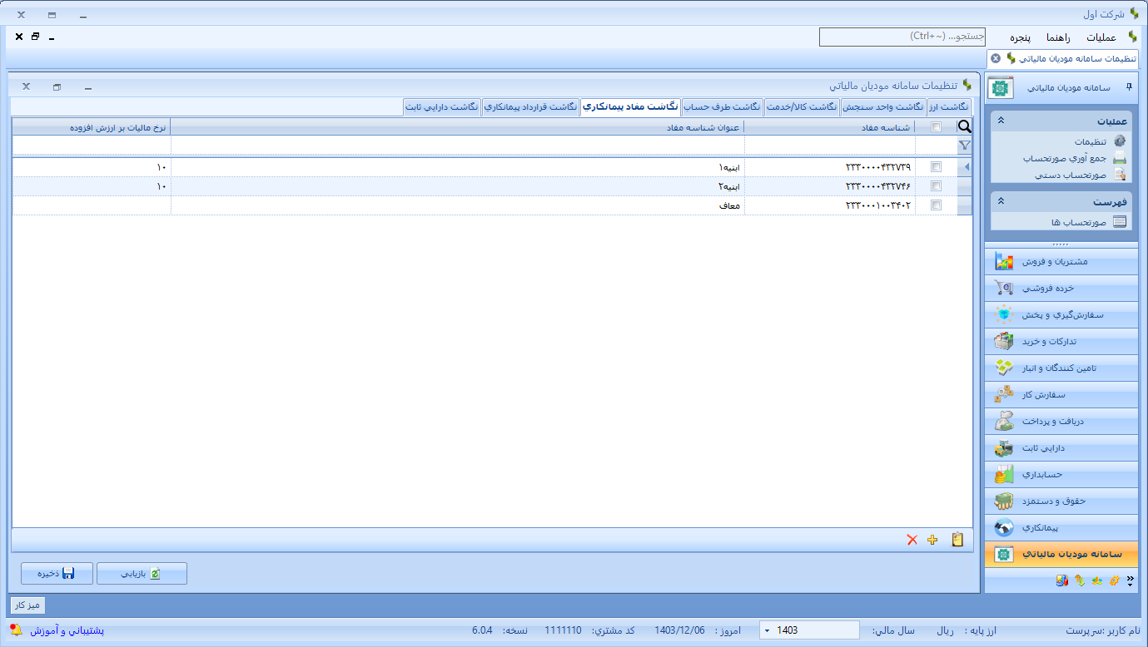Viewport: 1148px width, 647px height.
Task: Switch to نگاشت کالا/خدمت tab
Action: pyautogui.click(x=803, y=106)
